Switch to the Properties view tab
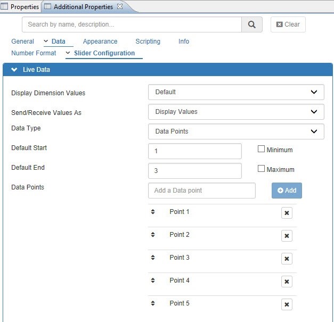The width and height of the screenshot is (334, 322). pyautogui.click(x=21, y=7)
